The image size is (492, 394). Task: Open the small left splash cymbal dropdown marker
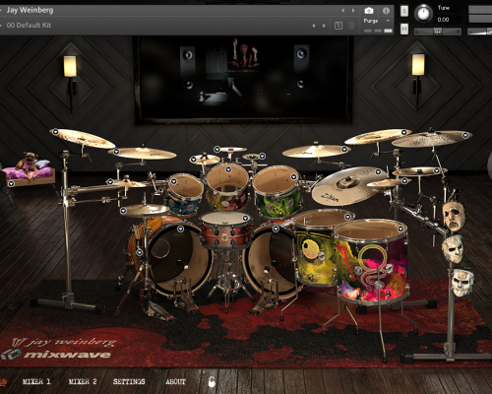tap(193, 160)
